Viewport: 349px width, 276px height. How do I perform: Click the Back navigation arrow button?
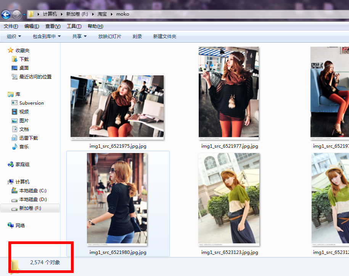pos(6,14)
